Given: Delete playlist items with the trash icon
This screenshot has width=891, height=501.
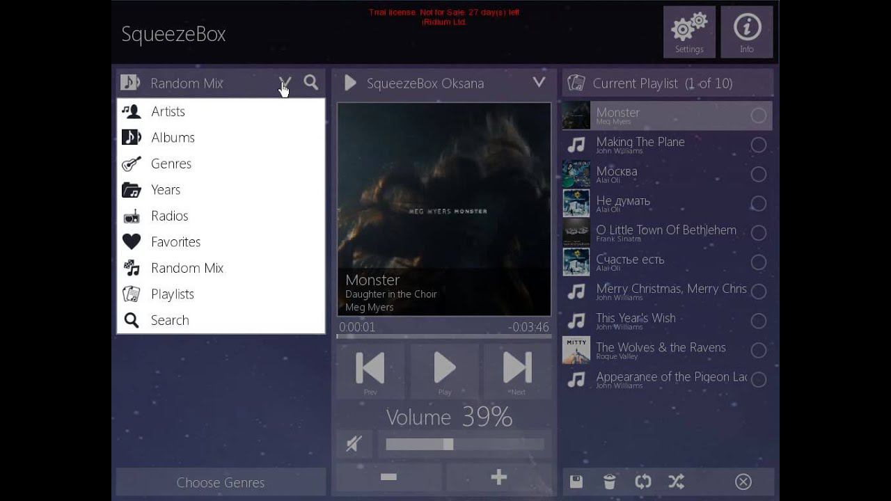Looking at the screenshot, I should pyautogui.click(x=610, y=482).
